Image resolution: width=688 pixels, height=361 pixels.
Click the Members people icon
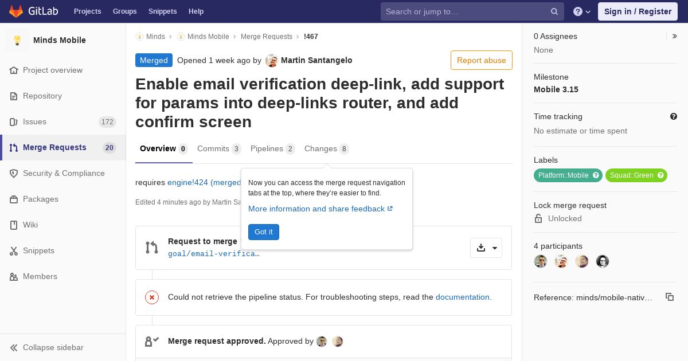[14, 276]
